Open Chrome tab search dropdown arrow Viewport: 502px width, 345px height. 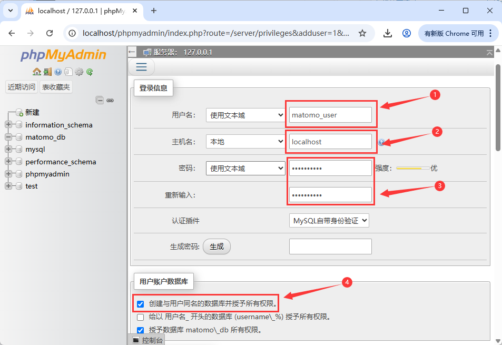click(x=11, y=11)
